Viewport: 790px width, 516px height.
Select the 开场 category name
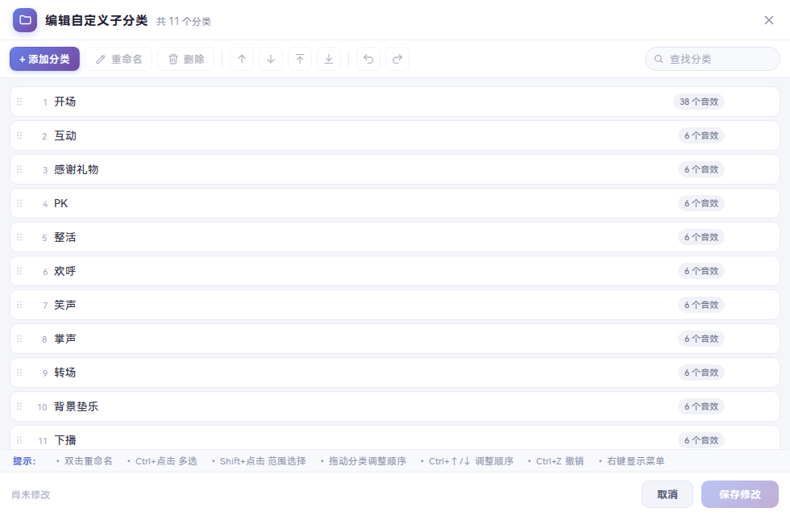coord(65,102)
